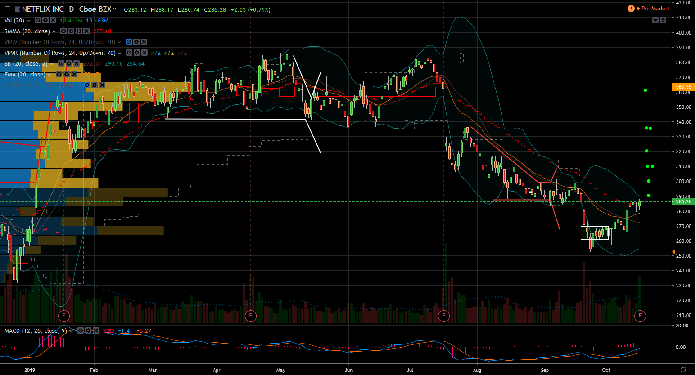Remove the MACD indicator from chart
The image size is (696, 375).
pyautogui.click(x=95, y=331)
